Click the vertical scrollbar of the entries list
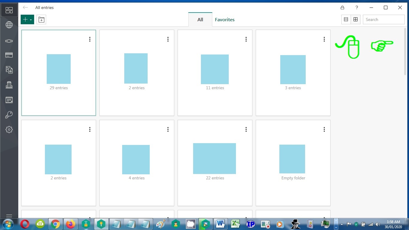This screenshot has height=230, width=409. point(405,51)
